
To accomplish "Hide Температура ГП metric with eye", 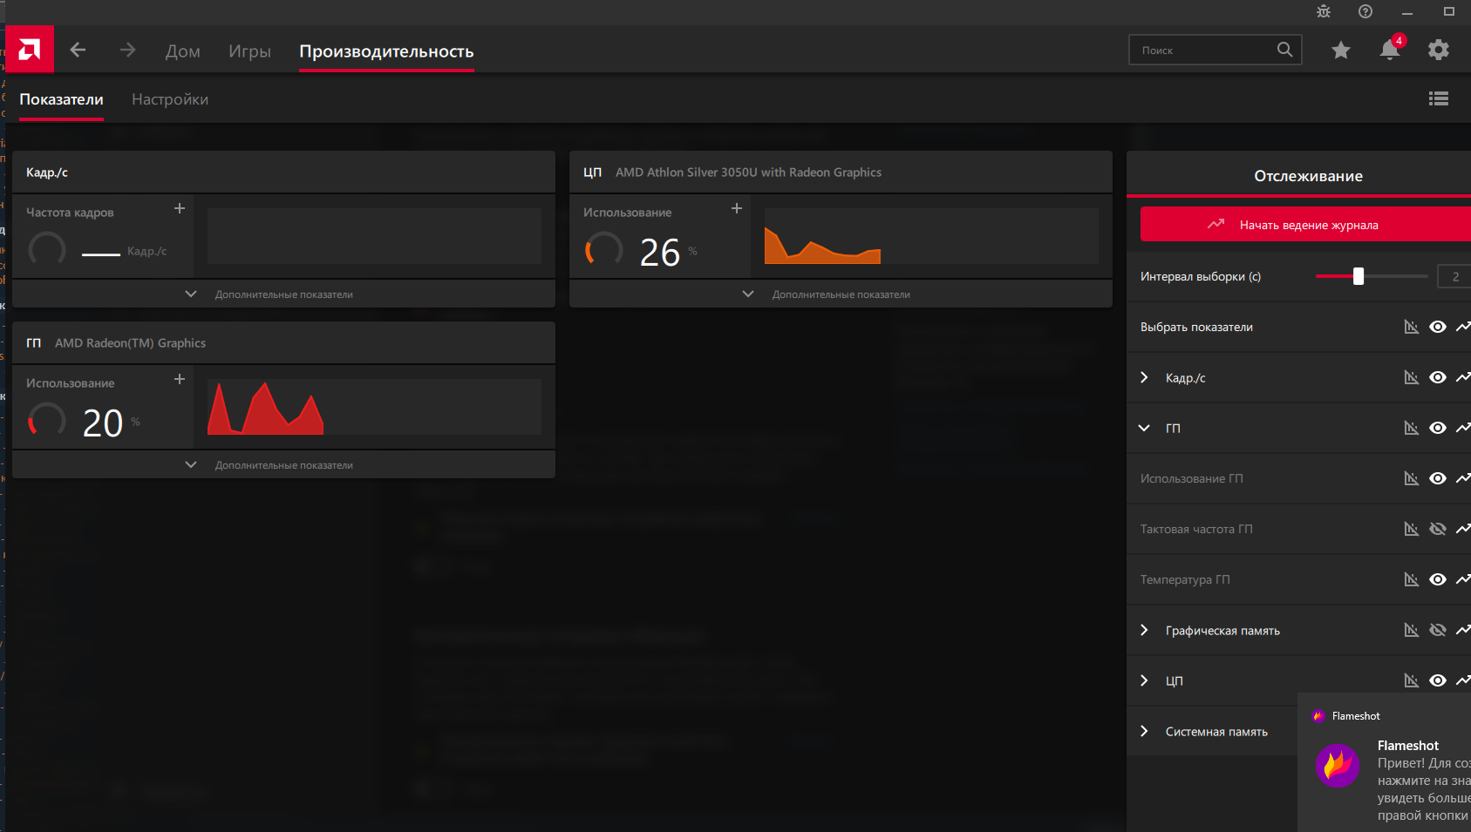I will (1438, 579).
